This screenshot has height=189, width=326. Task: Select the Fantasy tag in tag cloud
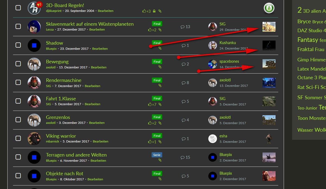click(308, 40)
